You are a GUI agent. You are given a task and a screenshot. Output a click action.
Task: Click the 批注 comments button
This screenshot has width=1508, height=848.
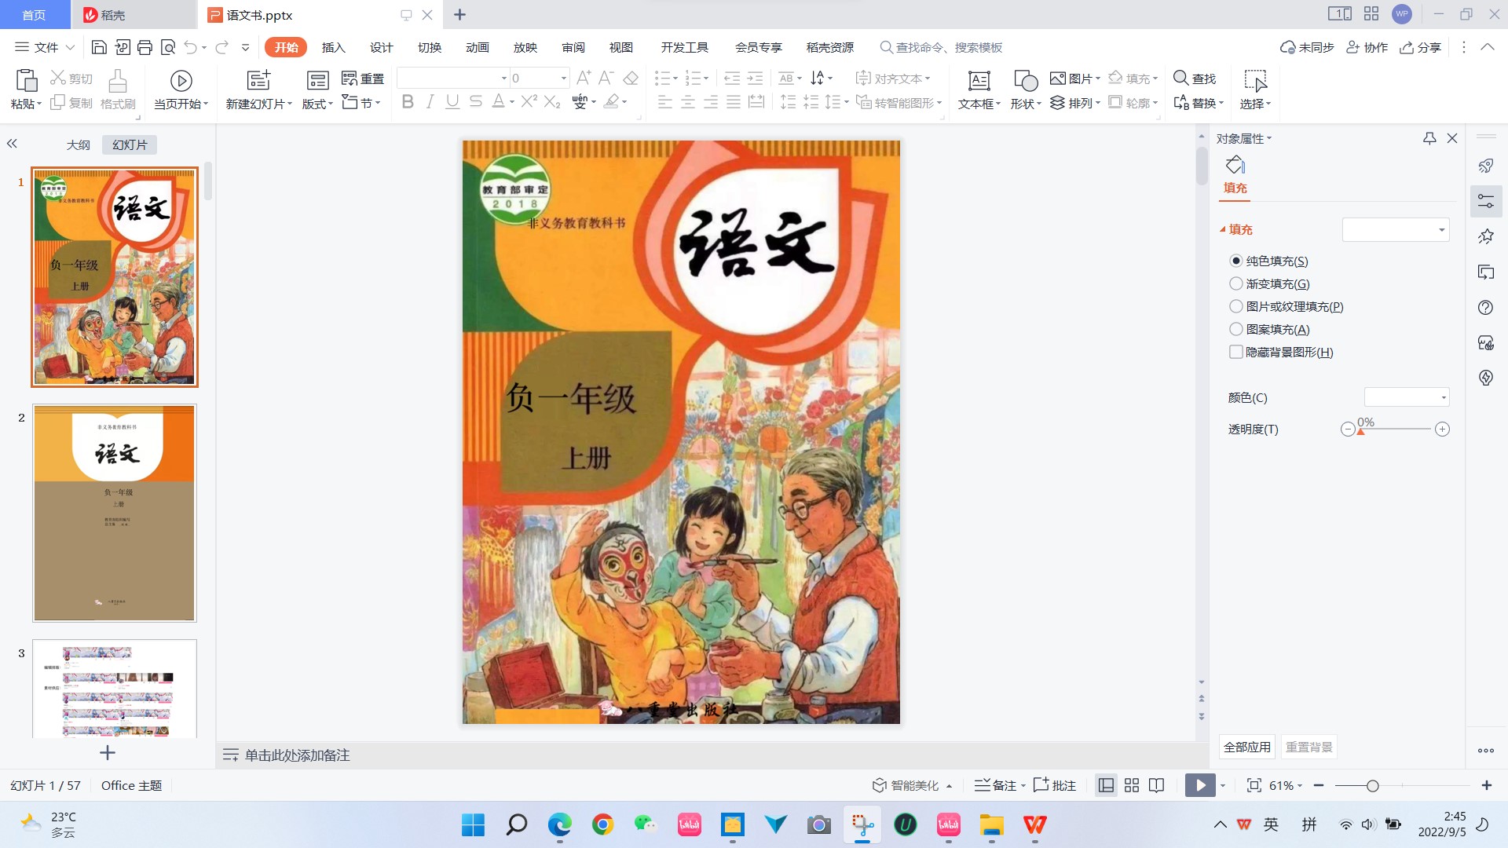point(1055,785)
